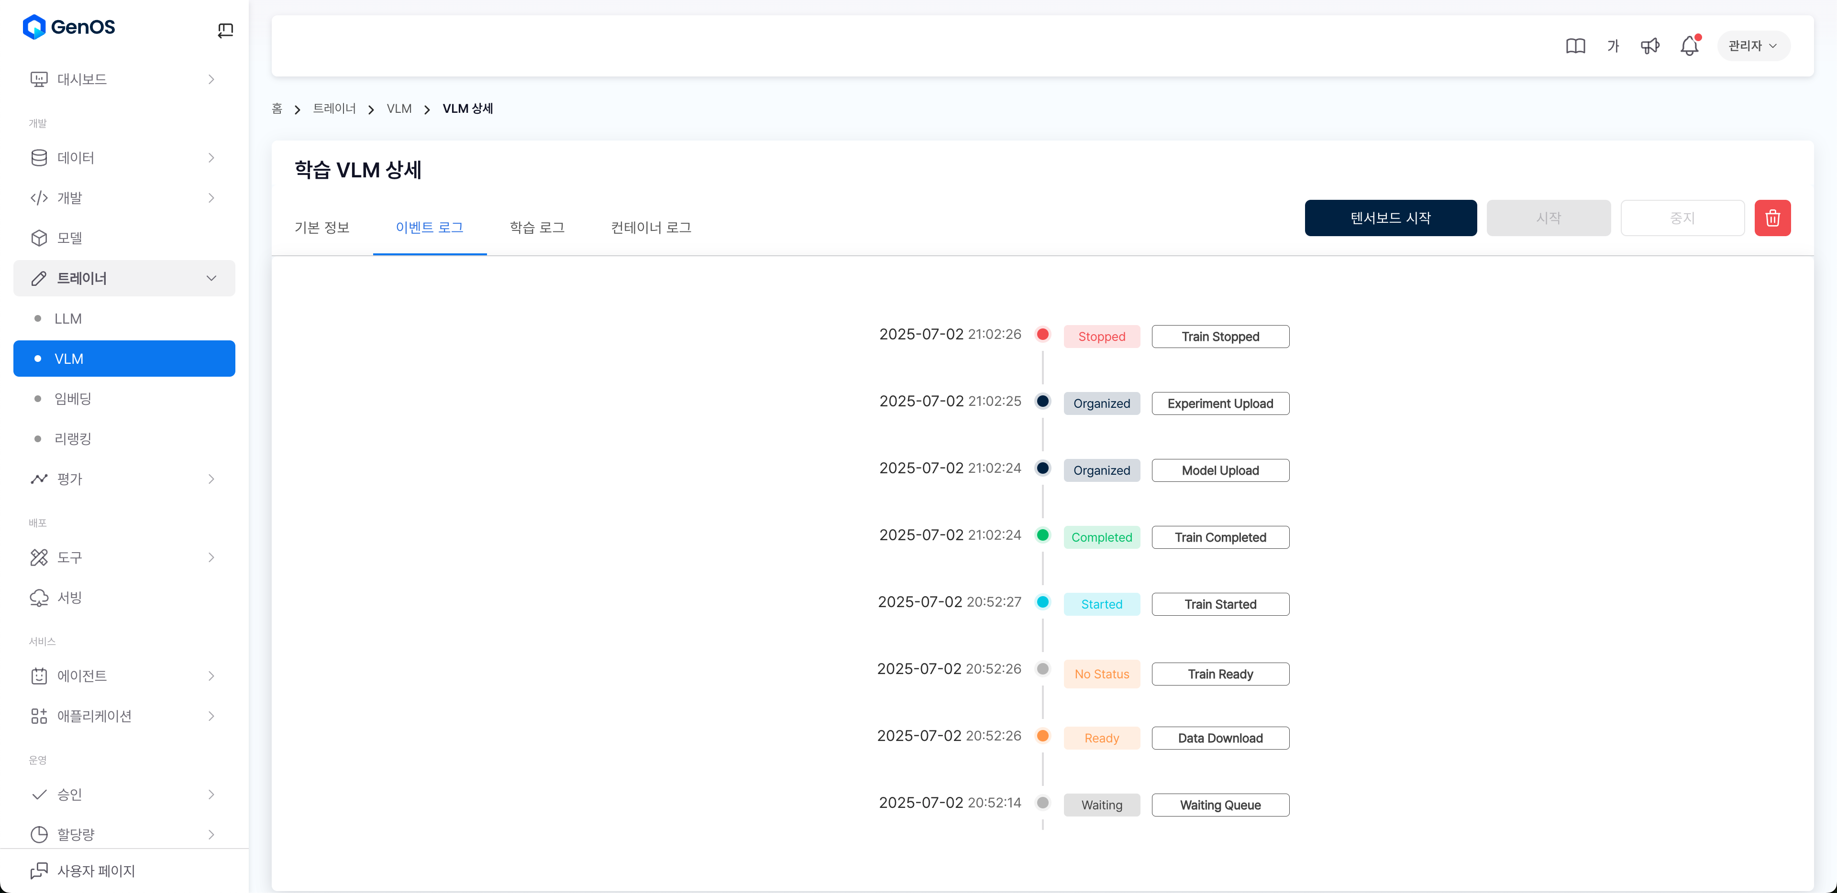Viewport: 1837px width, 893px height.
Task: Expand the 대시보드 menu chevron
Action: 211,79
